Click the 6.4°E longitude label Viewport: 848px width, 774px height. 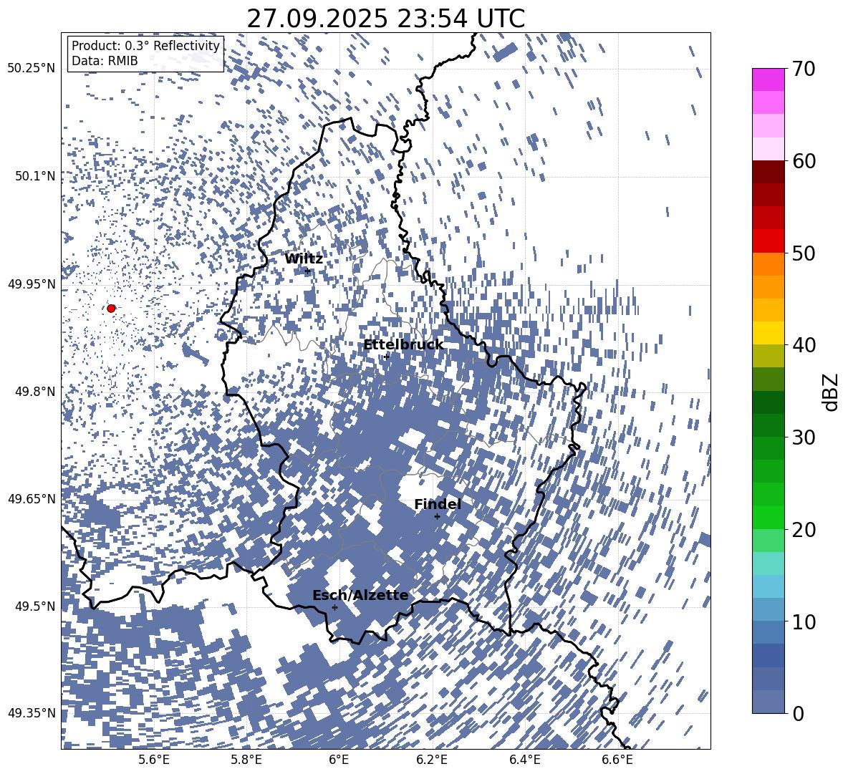pos(525,760)
